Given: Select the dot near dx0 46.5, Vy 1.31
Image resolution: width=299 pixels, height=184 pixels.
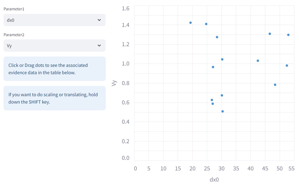Looking at the screenshot, I should tap(270, 34).
